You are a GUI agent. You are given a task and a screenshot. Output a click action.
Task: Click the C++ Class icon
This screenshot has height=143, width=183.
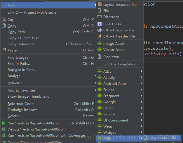pyautogui.click(x=100, y=24)
